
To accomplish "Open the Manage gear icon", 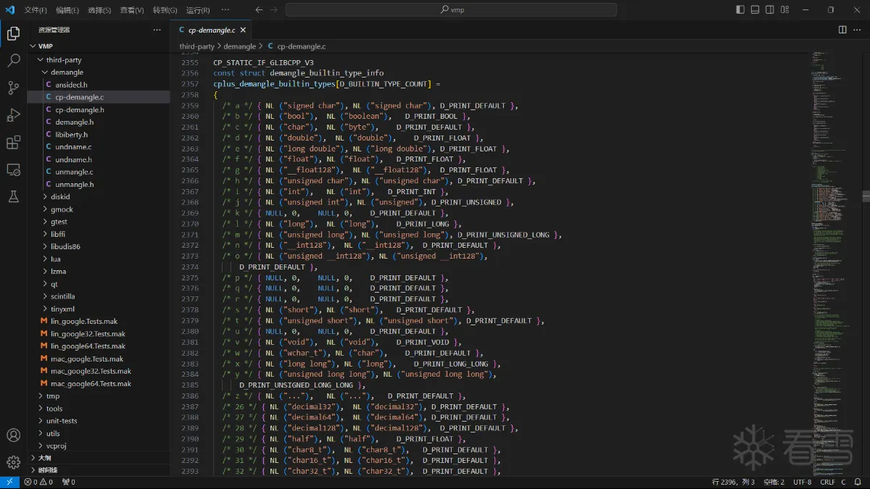I will [13, 462].
